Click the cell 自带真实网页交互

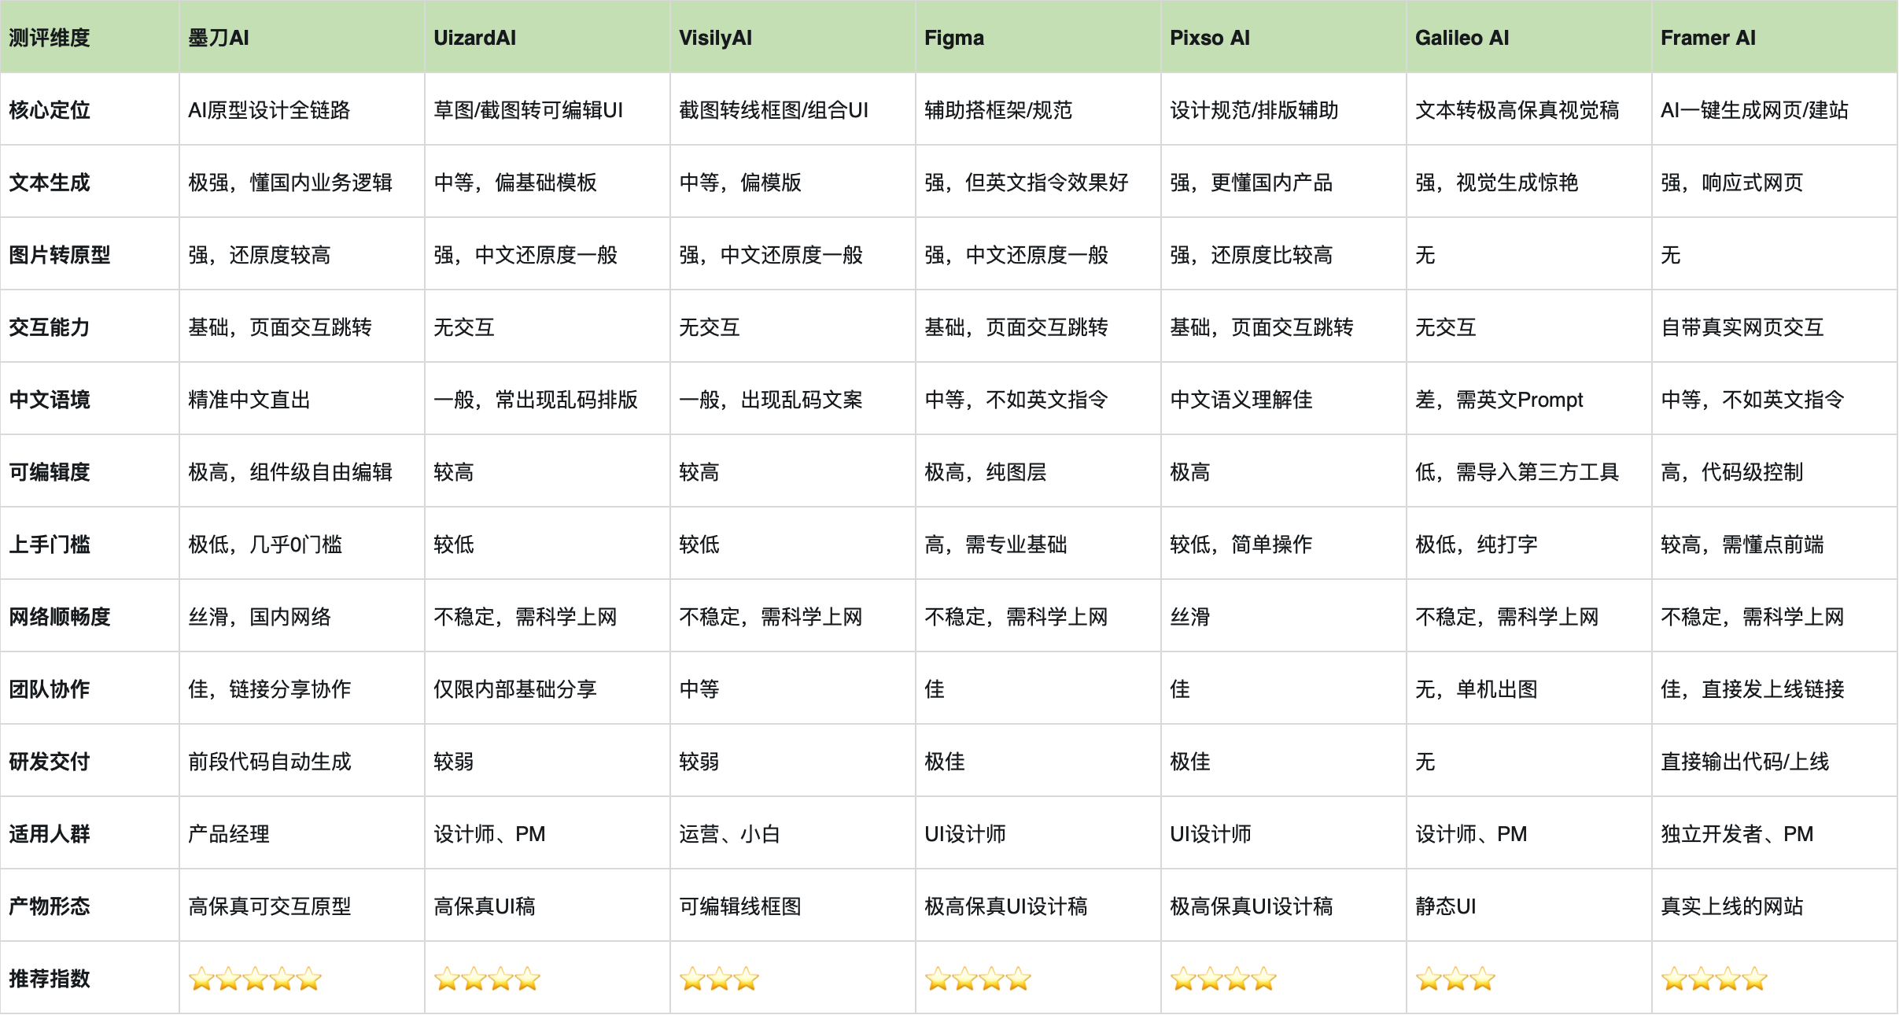click(x=1742, y=327)
